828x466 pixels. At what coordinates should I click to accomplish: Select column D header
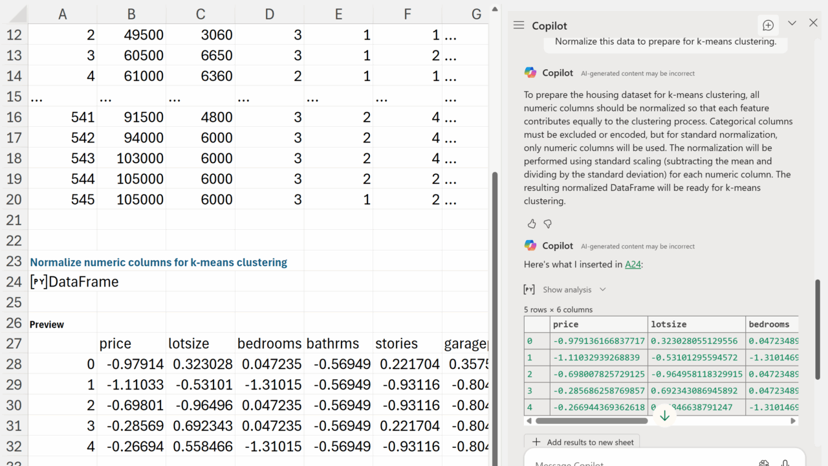click(269, 14)
